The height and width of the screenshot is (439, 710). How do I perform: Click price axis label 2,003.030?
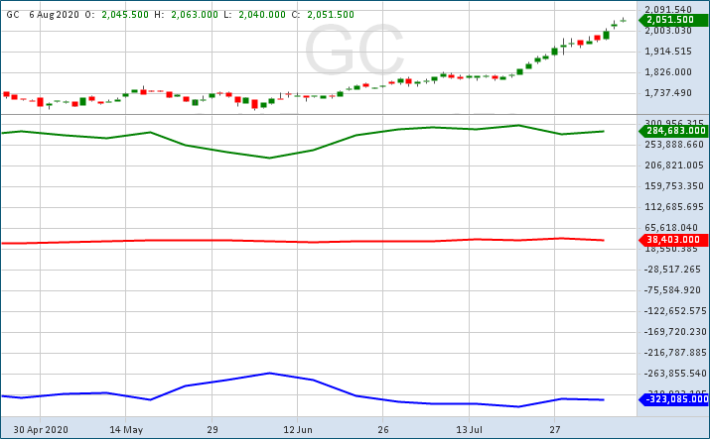click(668, 31)
